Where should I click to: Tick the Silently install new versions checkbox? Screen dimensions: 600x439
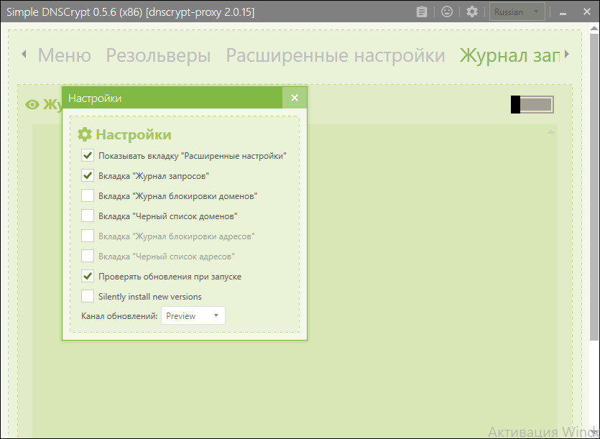[x=88, y=296]
